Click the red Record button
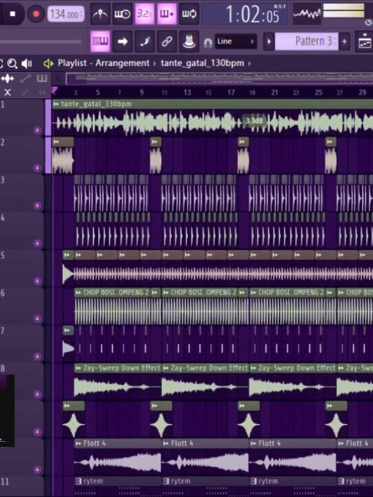 click(x=36, y=14)
